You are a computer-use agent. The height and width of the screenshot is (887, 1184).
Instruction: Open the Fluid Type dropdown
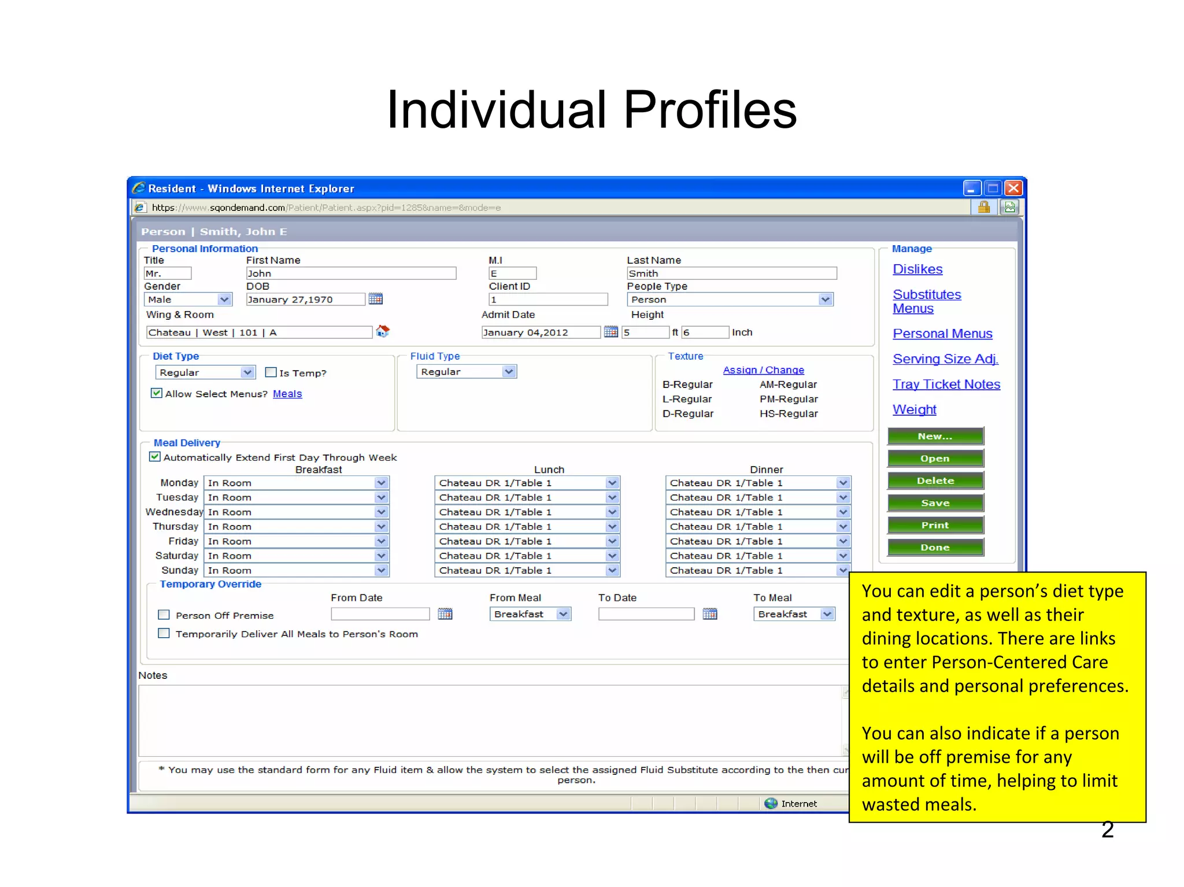[509, 371]
